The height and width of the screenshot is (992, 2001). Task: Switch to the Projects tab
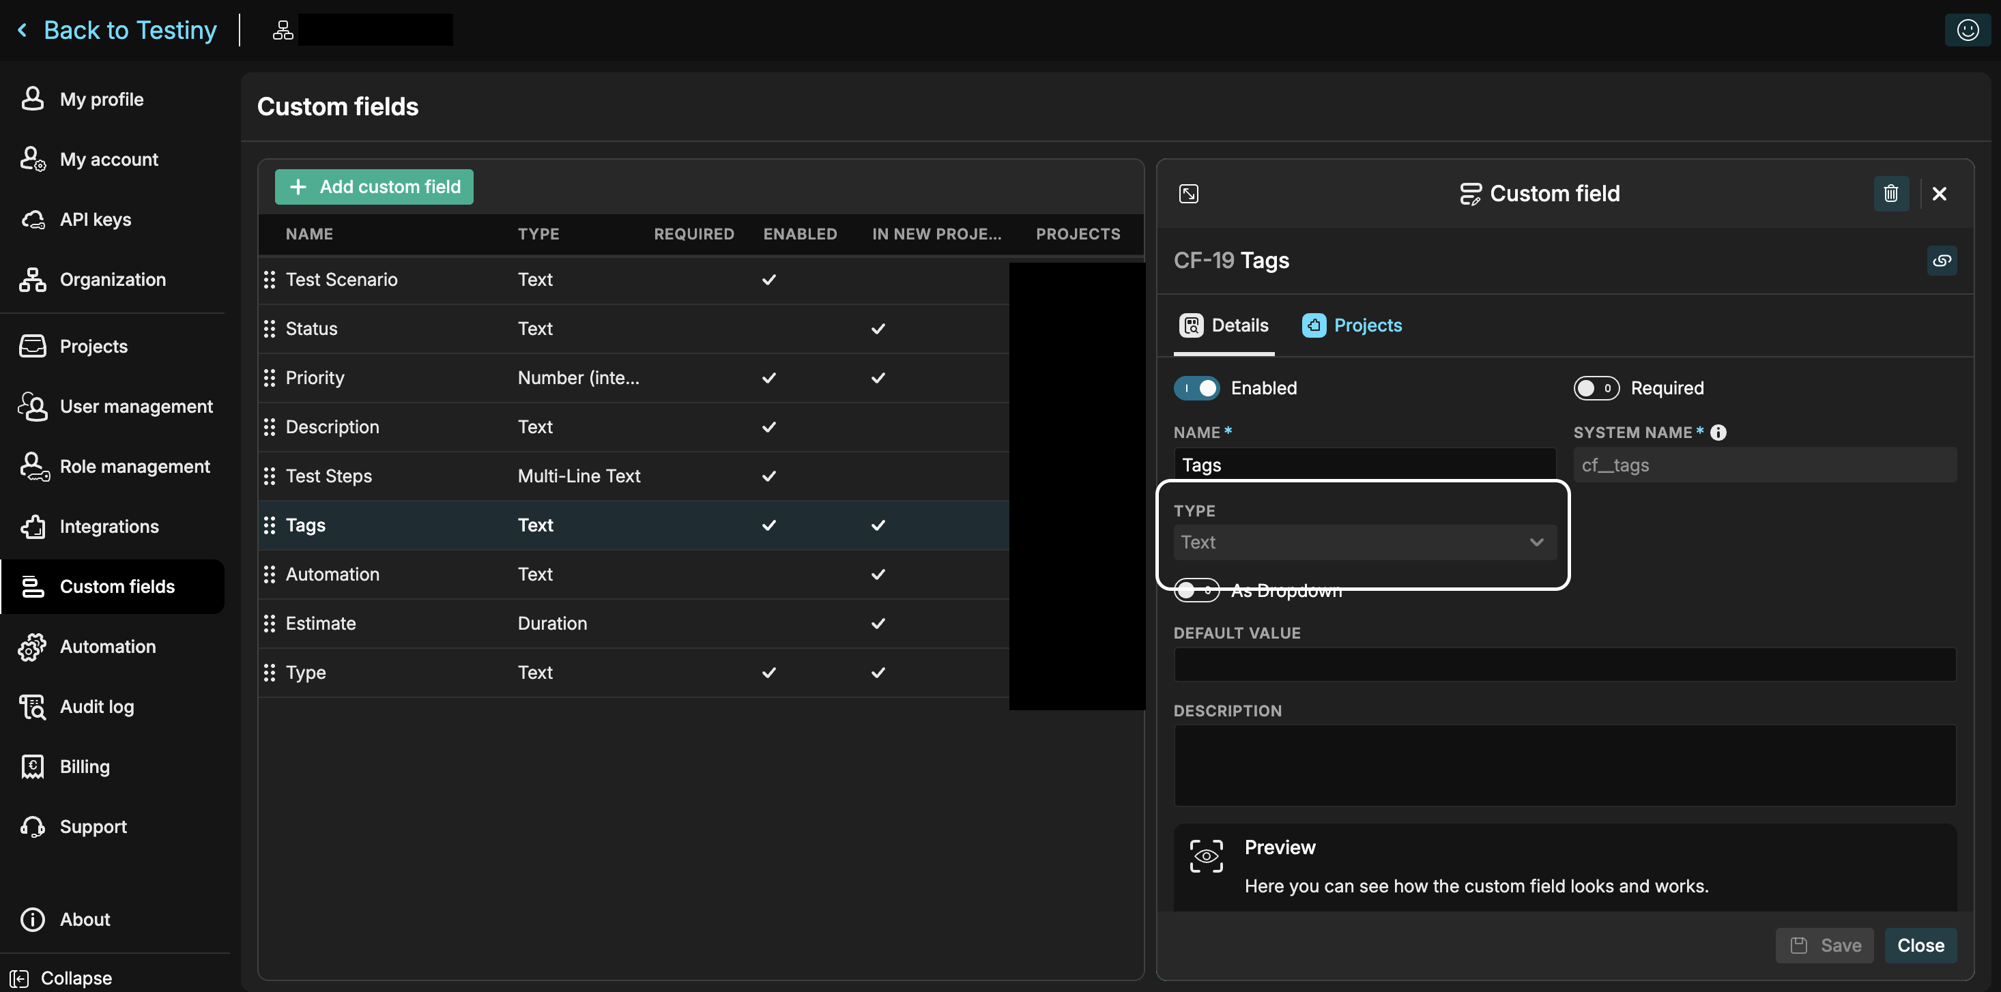(1351, 325)
